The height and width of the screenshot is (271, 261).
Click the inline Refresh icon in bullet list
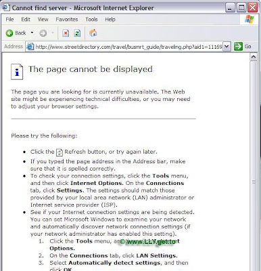[x=60, y=152]
